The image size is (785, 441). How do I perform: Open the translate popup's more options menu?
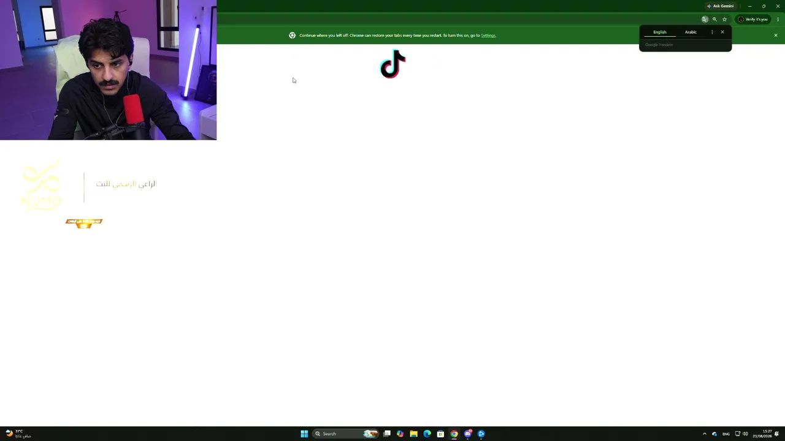coord(712,32)
